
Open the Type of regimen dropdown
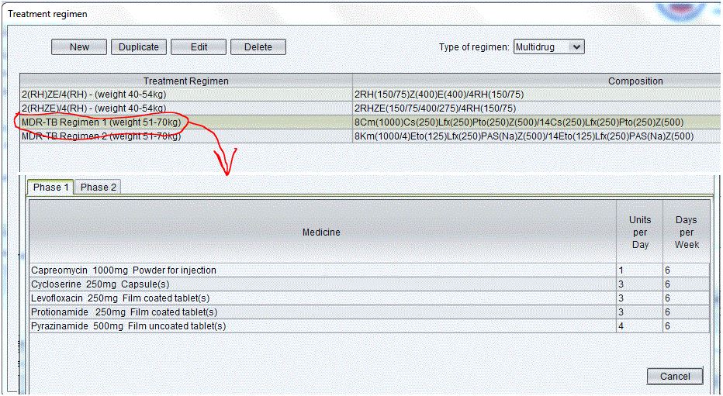tap(549, 46)
